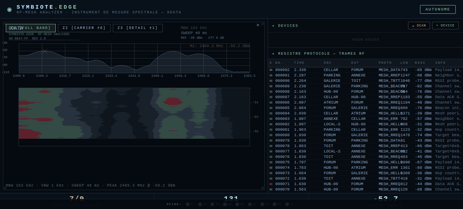
Task: Collapse the Registre Protocole section arrow
Action: click(x=273, y=54)
